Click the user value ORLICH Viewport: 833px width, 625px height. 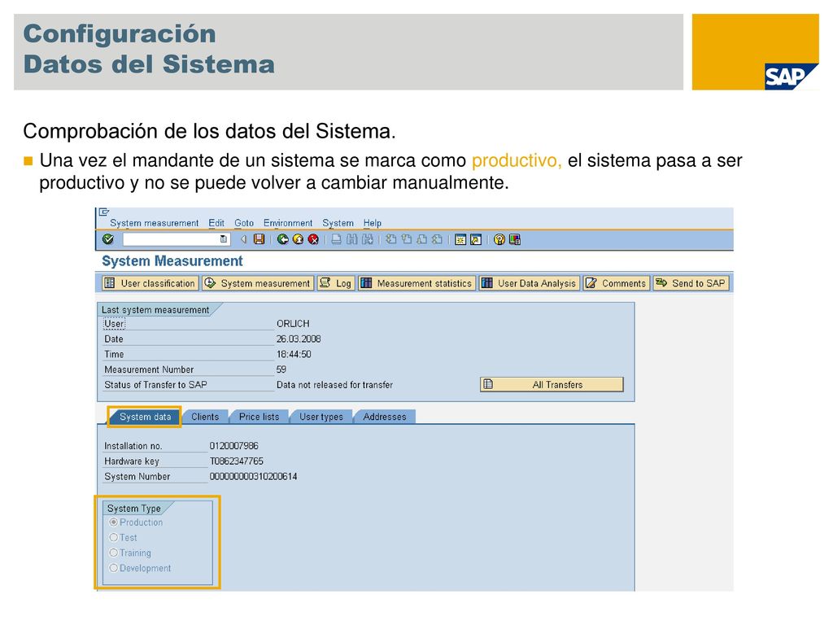pos(293,324)
